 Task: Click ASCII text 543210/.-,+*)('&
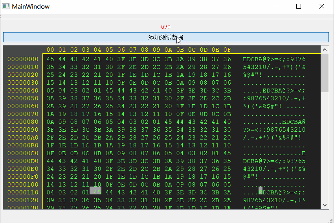274,67
